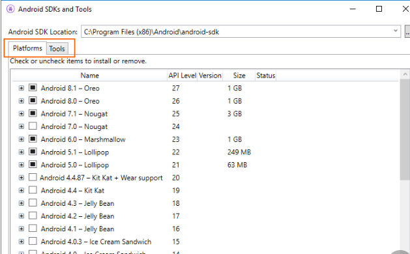Screen dimensions: 410x254
Task: Open the Android SDK Location dropdown
Action: point(396,31)
